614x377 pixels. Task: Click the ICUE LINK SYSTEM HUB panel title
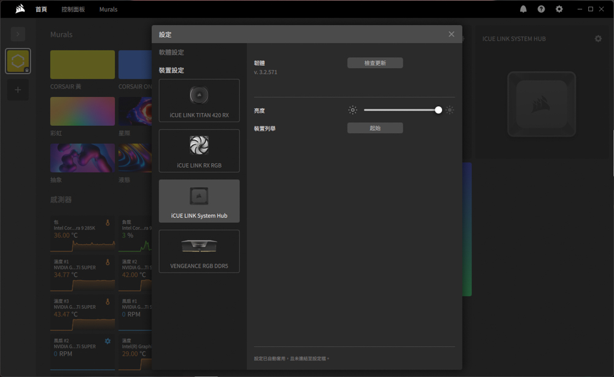pyautogui.click(x=514, y=39)
